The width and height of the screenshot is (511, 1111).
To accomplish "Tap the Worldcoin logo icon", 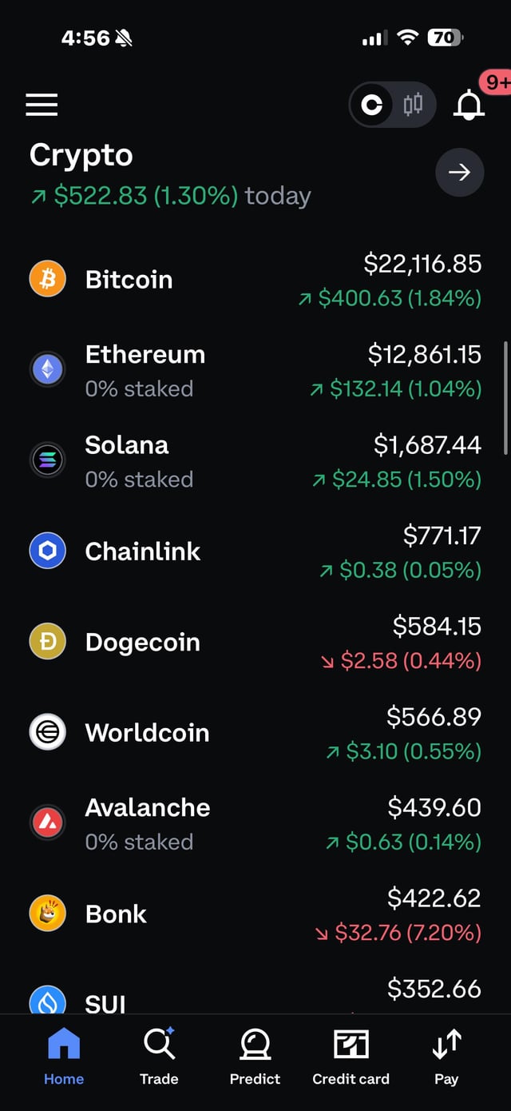I will pyautogui.click(x=48, y=732).
